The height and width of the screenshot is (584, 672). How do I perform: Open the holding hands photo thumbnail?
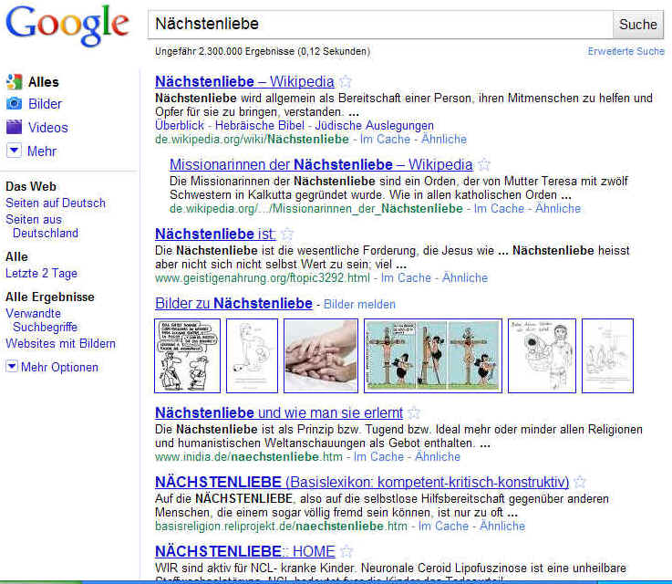pyautogui.click(x=321, y=356)
